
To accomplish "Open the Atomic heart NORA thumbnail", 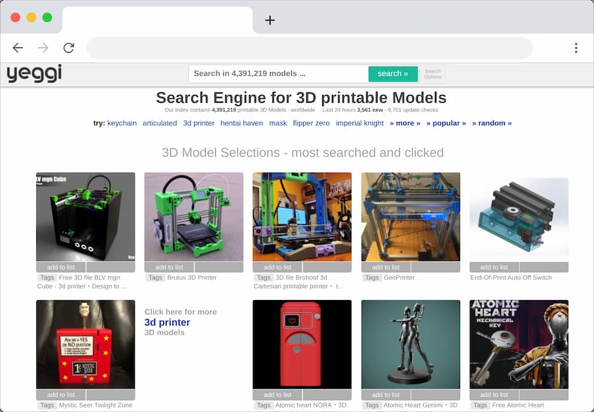I will click(x=302, y=344).
